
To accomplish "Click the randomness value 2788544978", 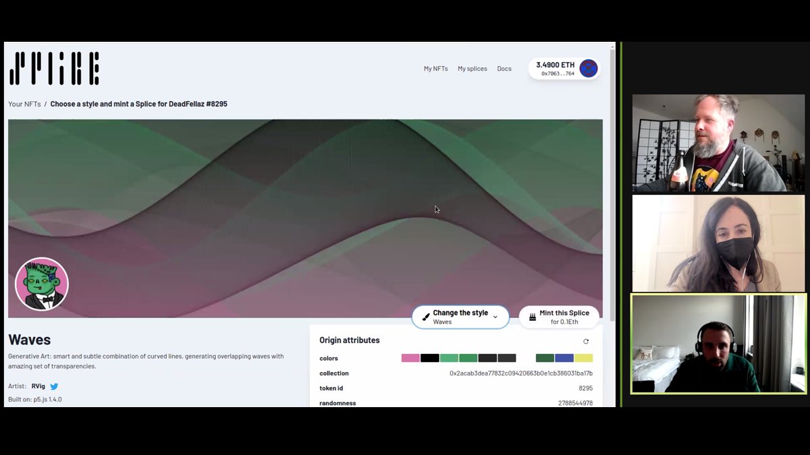I will pos(576,403).
